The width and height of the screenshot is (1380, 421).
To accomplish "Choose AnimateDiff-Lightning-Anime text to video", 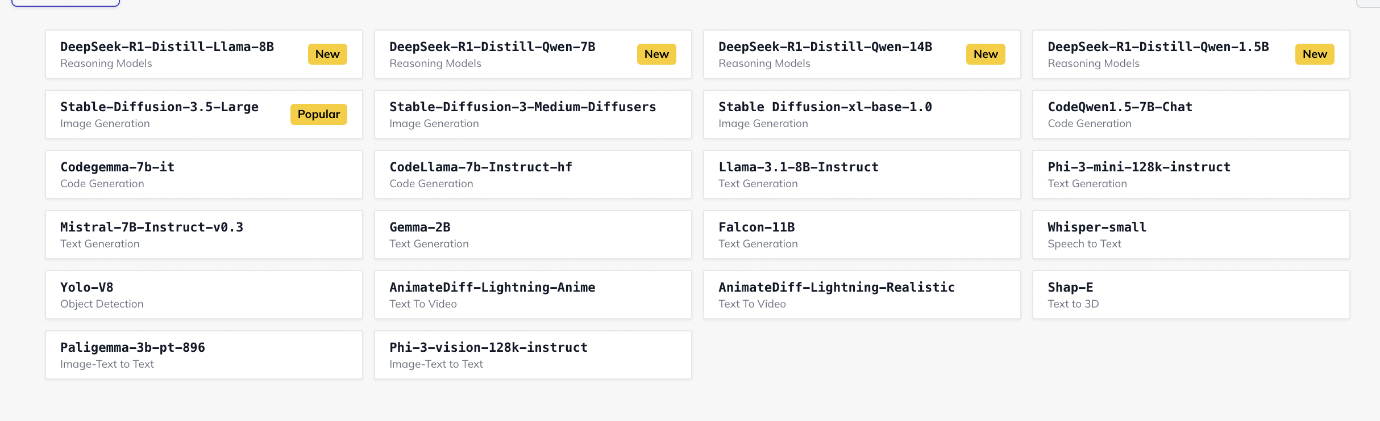I will [x=533, y=295].
